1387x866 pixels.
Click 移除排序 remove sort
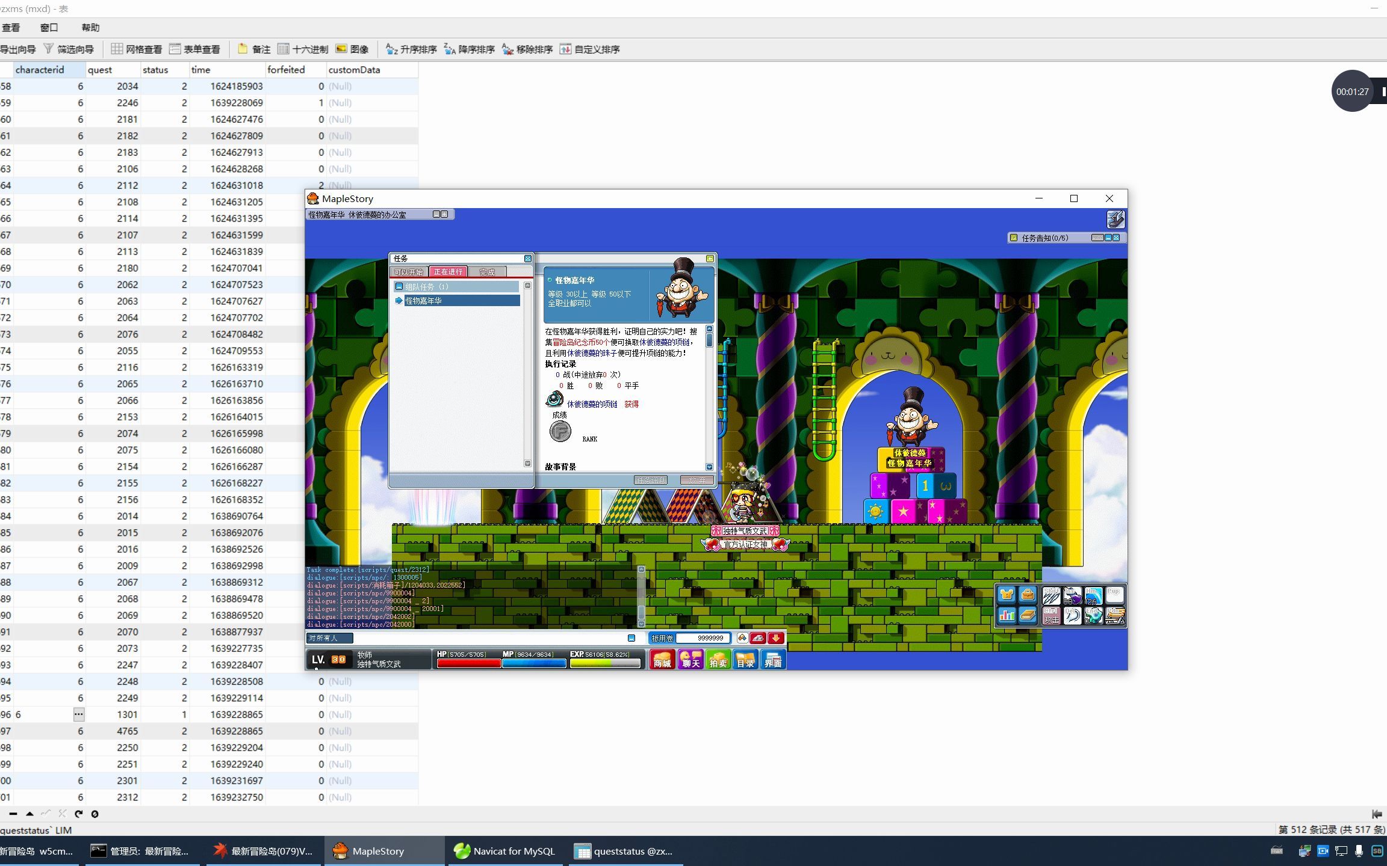point(527,49)
